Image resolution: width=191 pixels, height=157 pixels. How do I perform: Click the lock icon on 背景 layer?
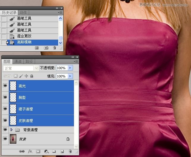pos(68,139)
